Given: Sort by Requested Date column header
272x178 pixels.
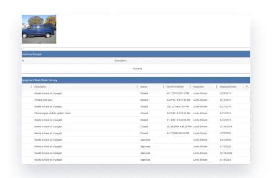Looking at the screenshot, I should coord(228,87).
